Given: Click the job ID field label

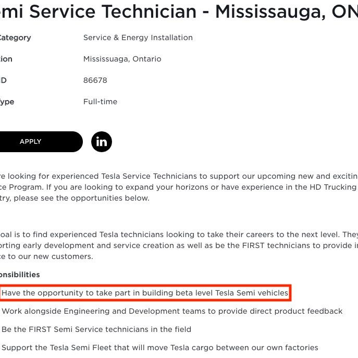Looking at the screenshot, I should [3, 80].
